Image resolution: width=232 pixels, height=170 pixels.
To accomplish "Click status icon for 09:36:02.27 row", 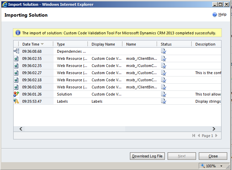I will coord(163,73).
